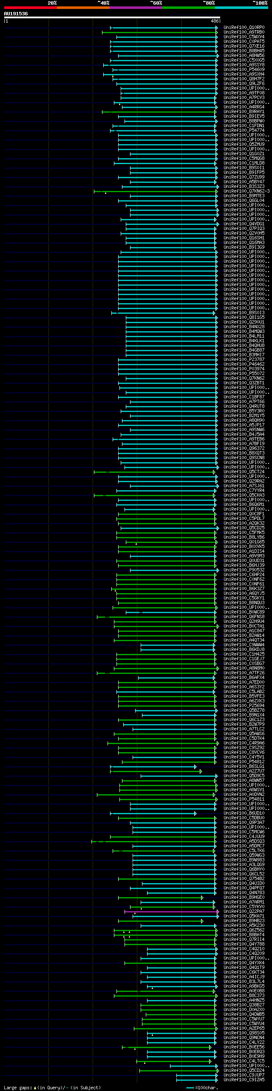Select the UniRef100_P90532 label
272x1091 pixels.
tap(244, 570)
